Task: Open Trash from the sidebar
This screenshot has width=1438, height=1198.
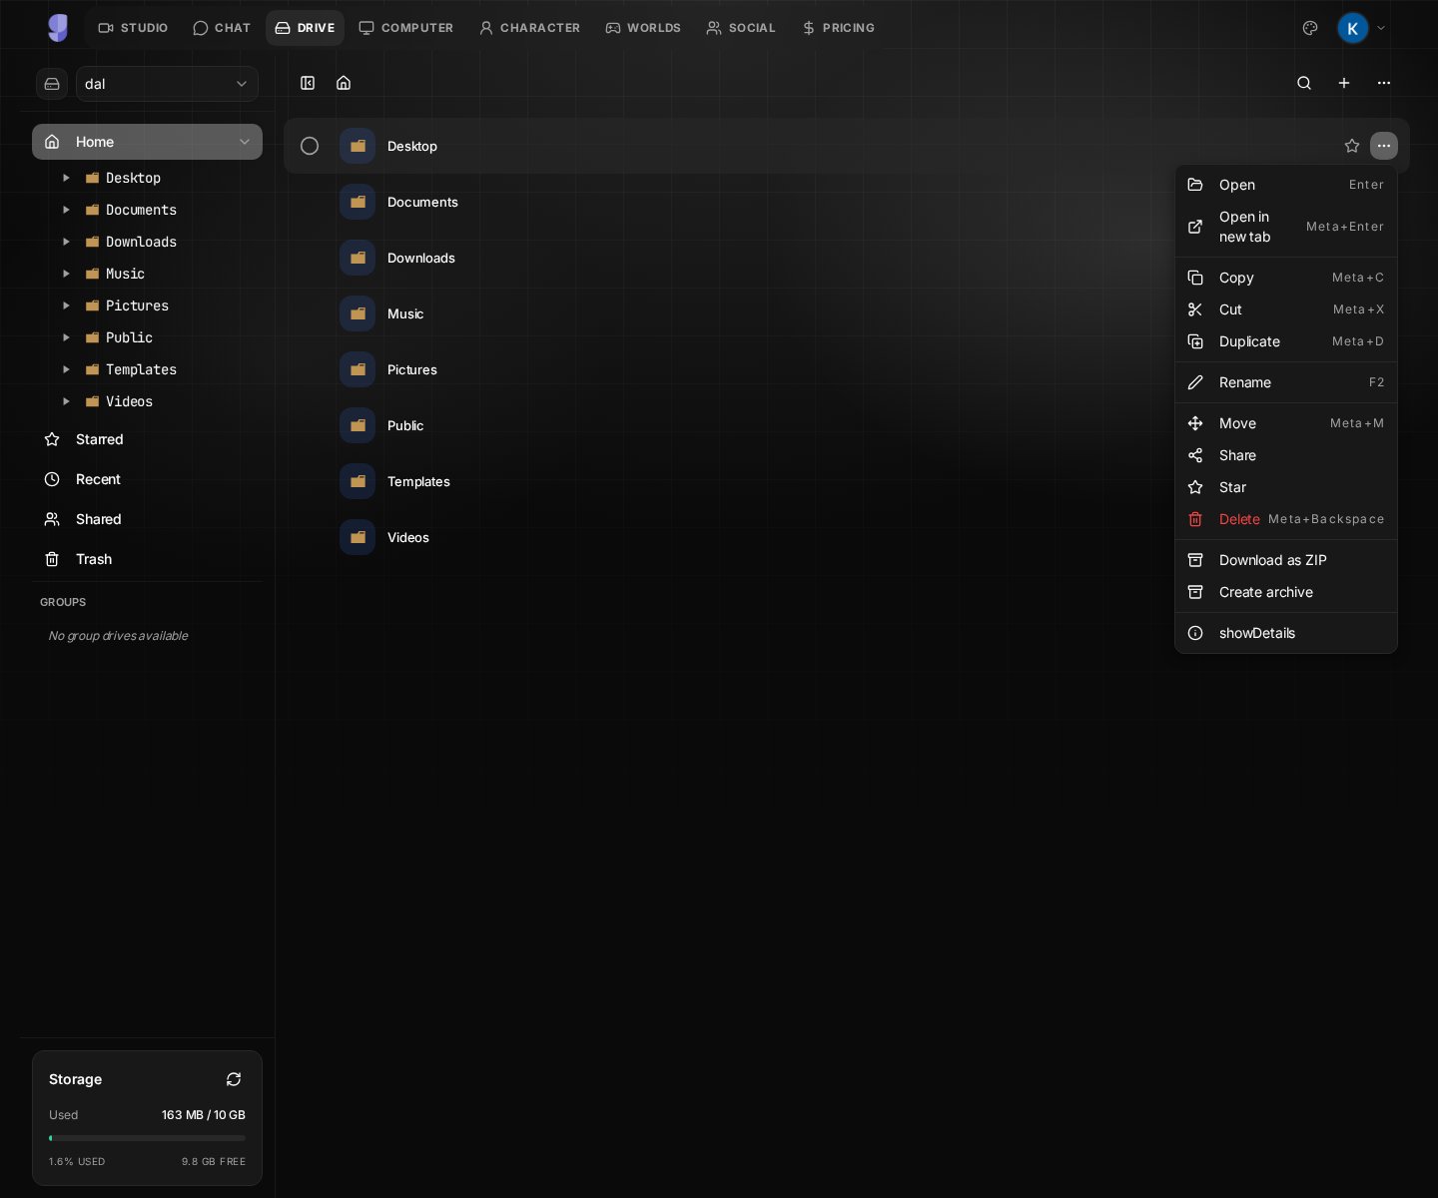Action: point(93,559)
